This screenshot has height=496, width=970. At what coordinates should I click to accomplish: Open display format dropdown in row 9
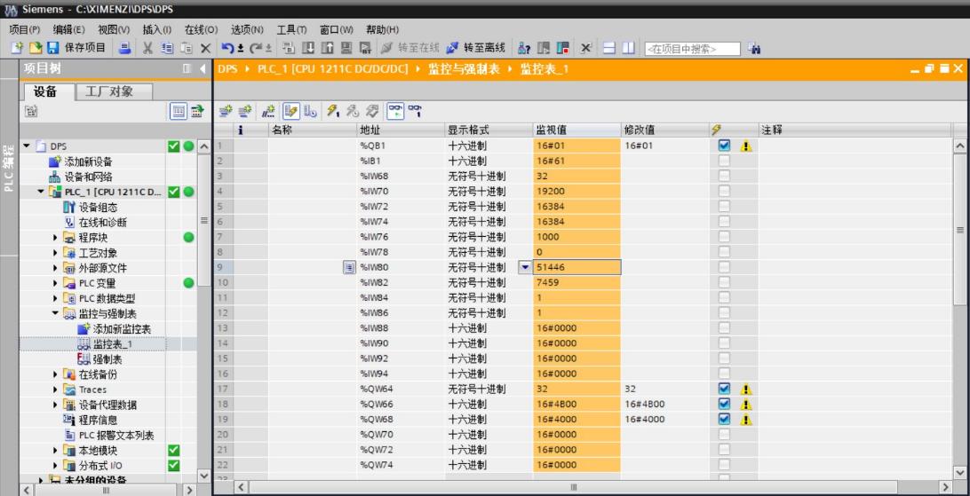coord(523,267)
